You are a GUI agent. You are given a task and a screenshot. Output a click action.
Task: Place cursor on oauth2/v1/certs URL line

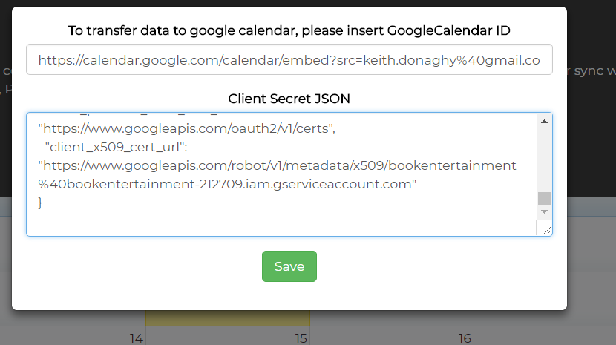pos(186,128)
